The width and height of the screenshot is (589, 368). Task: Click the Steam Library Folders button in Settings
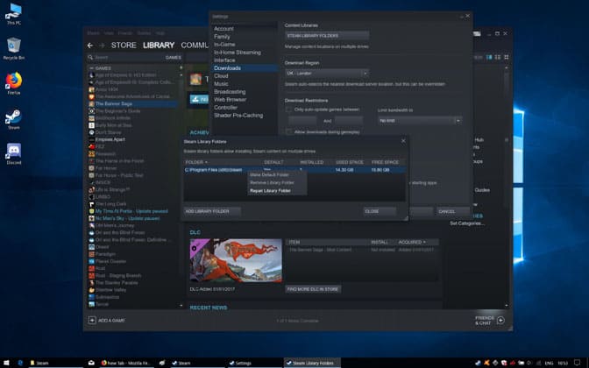click(327, 36)
